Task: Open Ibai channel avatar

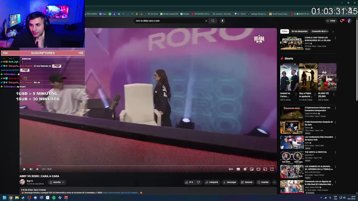Action: (x=22, y=182)
